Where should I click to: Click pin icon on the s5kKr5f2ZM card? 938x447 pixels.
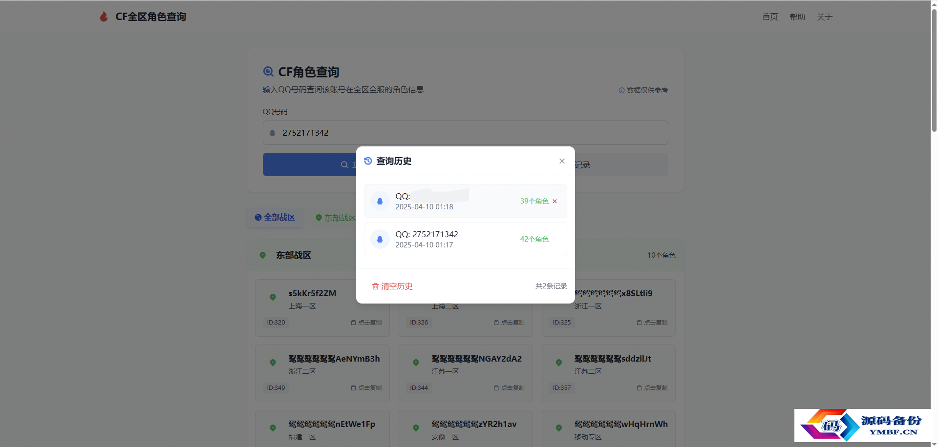(273, 297)
